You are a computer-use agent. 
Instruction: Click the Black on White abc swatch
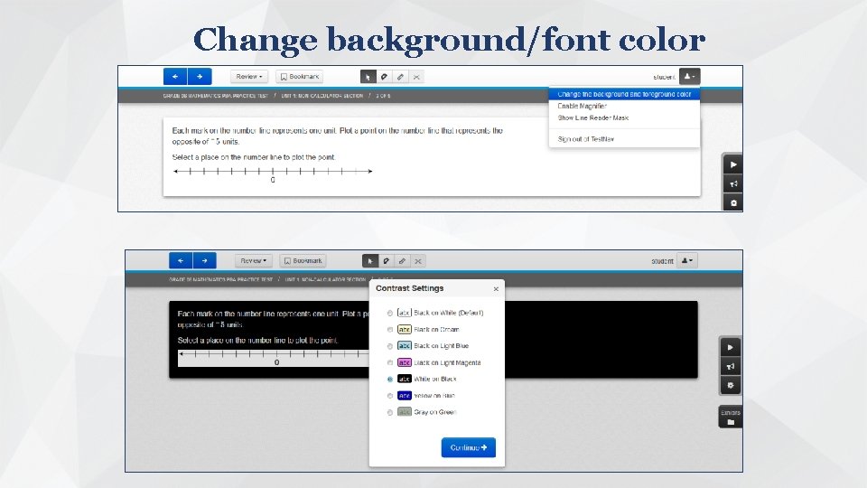pyautogui.click(x=405, y=313)
